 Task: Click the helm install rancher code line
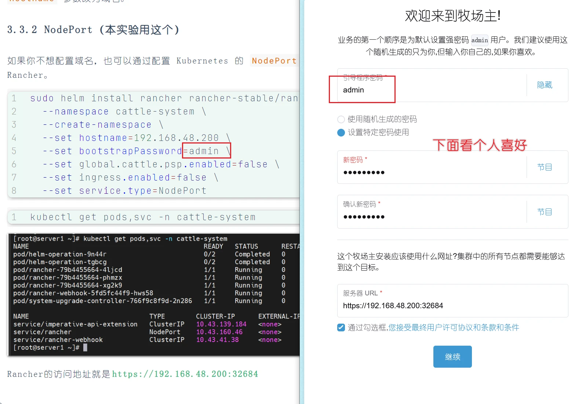164,98
